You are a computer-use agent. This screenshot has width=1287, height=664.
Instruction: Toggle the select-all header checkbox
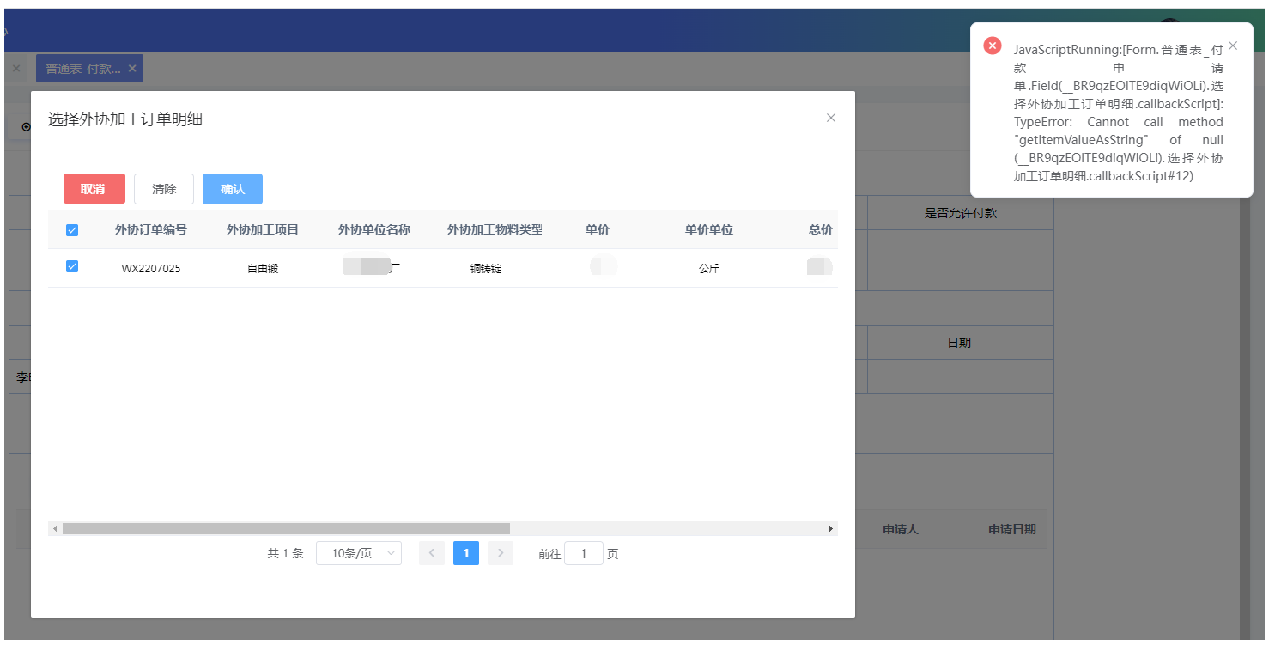[x=72, y=230]
